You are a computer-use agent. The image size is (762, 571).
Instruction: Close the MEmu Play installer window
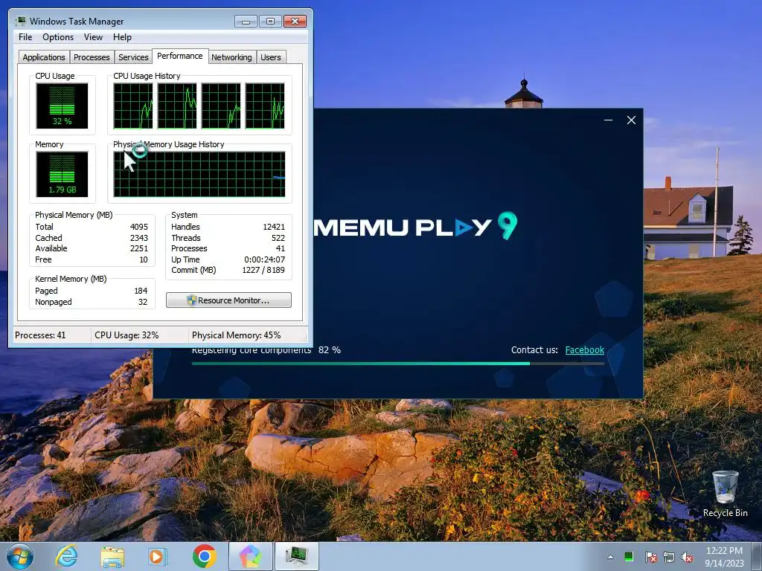[631, 120]
